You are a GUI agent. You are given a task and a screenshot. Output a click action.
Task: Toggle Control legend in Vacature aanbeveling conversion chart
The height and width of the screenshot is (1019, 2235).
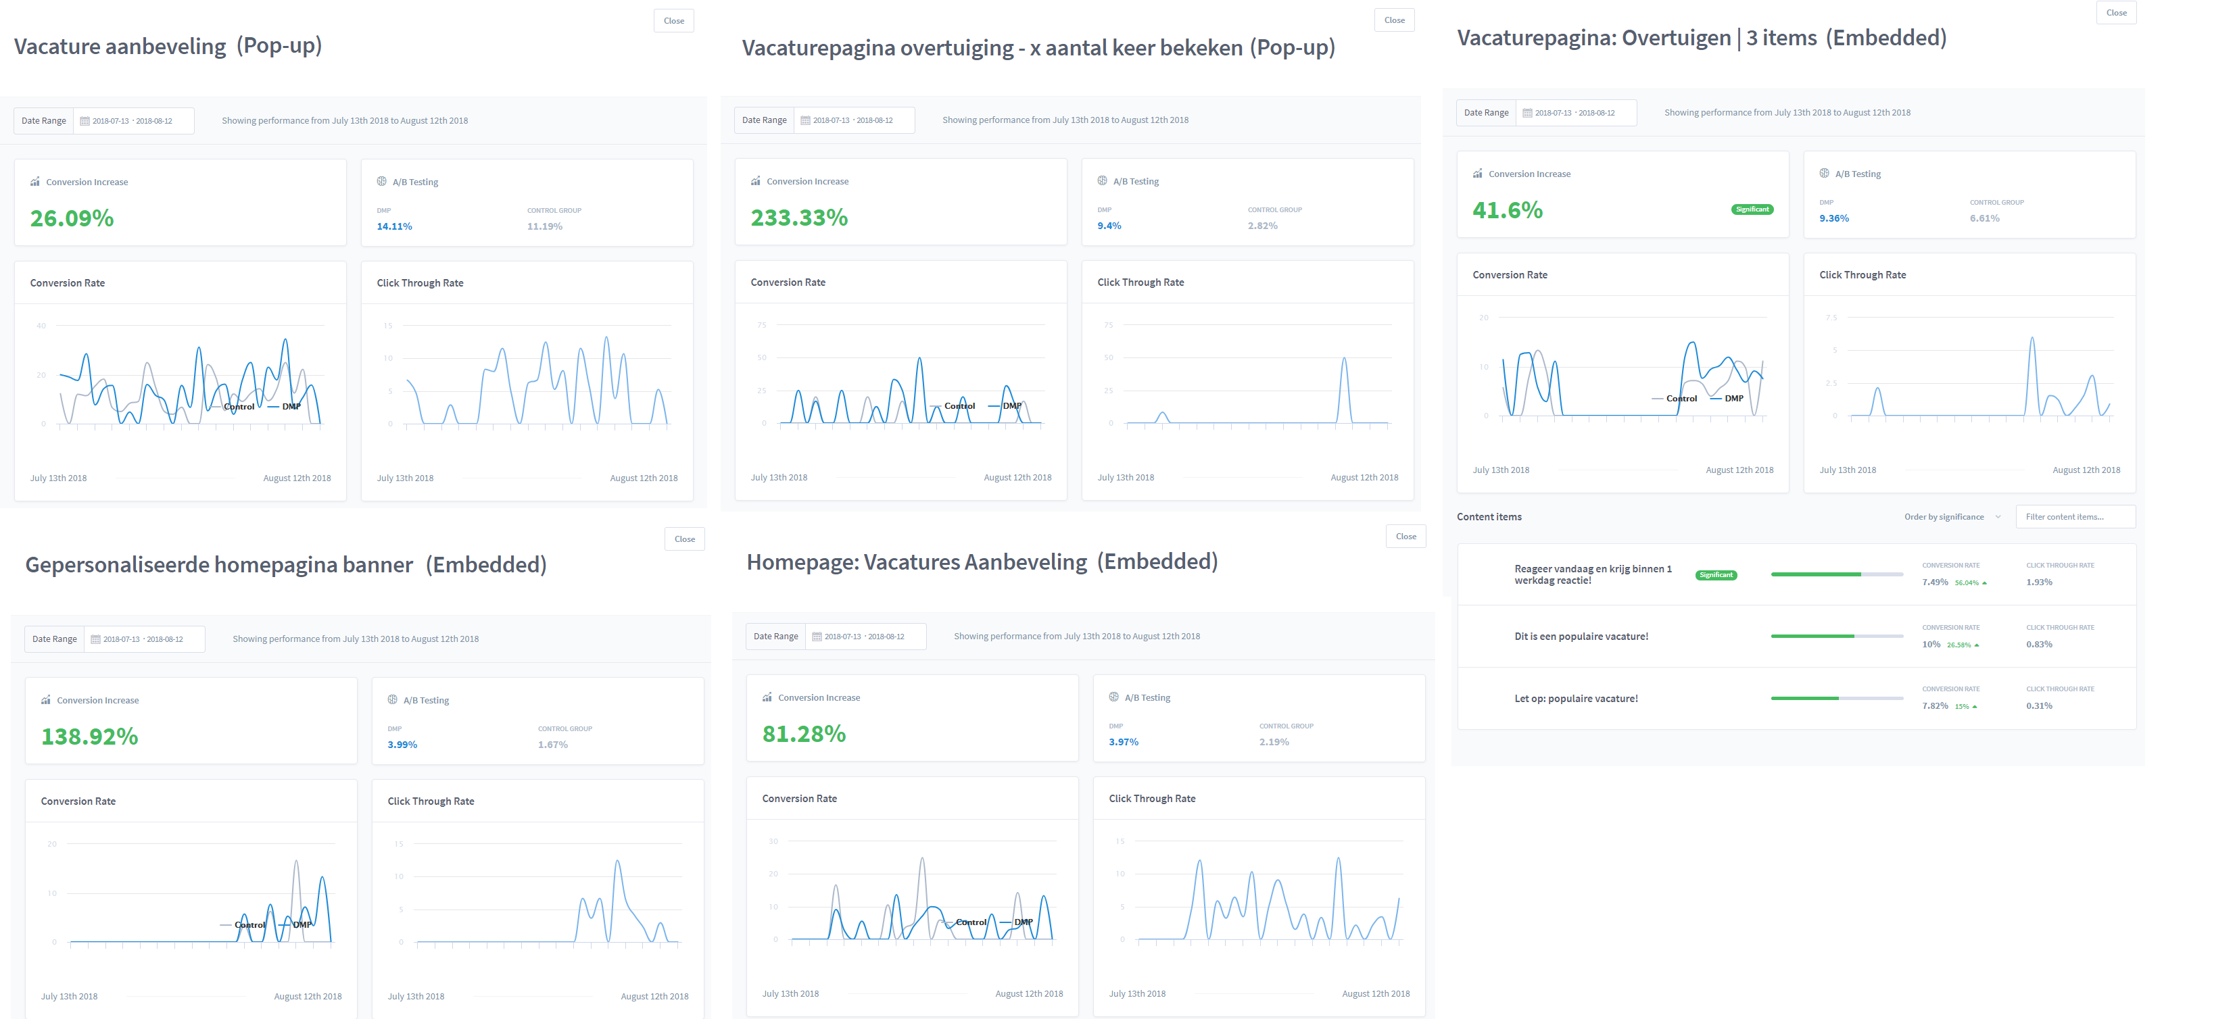pyautogui.click(x=238, y=407)
